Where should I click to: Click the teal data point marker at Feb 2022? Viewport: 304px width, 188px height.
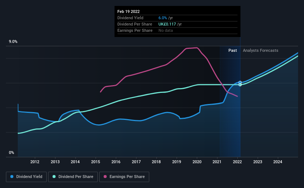240,85
